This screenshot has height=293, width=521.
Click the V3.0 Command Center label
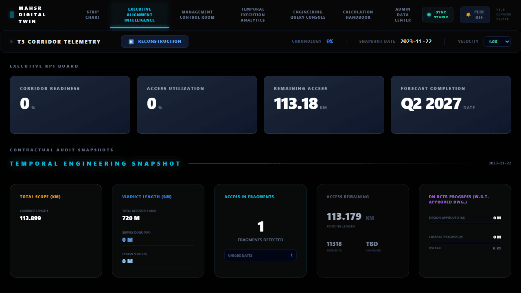point(503,15)
